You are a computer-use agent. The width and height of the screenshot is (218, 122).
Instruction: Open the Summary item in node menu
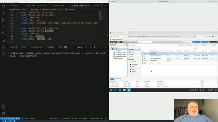[x=133, y=52]
